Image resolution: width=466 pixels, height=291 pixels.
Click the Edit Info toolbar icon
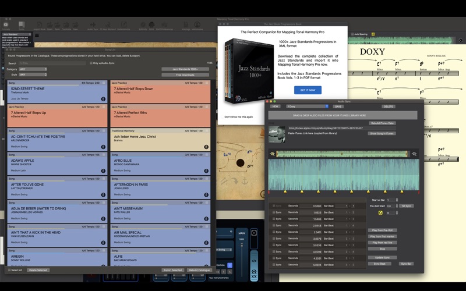[143, 25]
